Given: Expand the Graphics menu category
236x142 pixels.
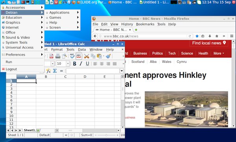Looking at the screenshot, I should (22, 22).
